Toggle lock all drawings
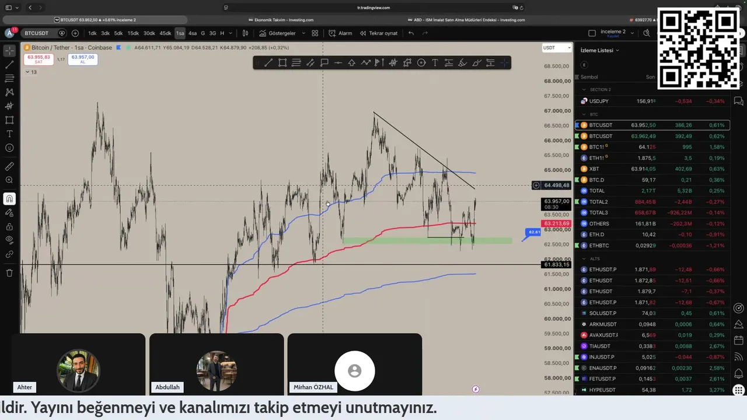Viewport: 747px width, 420px height. (x=9, y=227)
